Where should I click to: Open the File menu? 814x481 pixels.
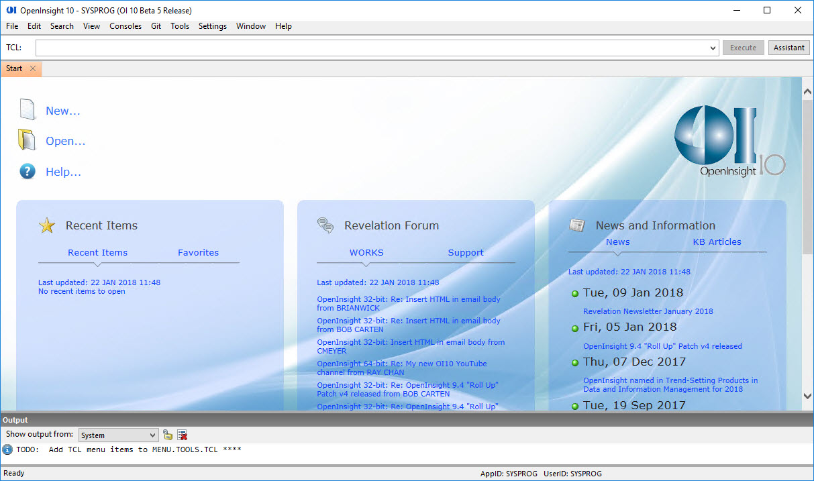click(x=12, y=26)
